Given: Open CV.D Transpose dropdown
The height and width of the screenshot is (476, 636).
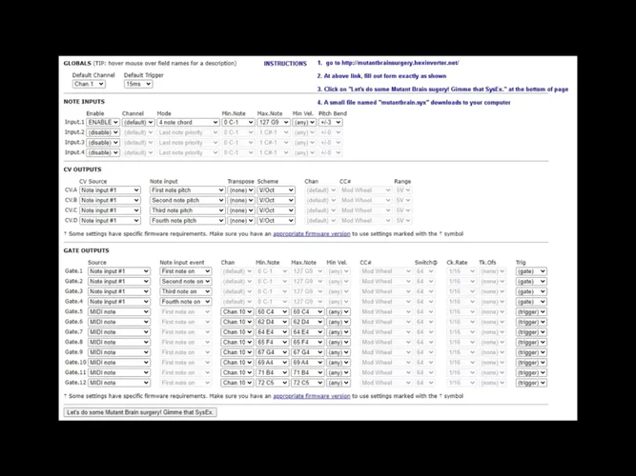Looking at the screenshot, I should tap(241, 220).
